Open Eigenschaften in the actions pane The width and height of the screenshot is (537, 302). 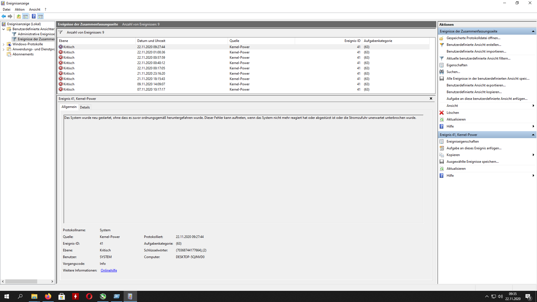coord(457,65)
